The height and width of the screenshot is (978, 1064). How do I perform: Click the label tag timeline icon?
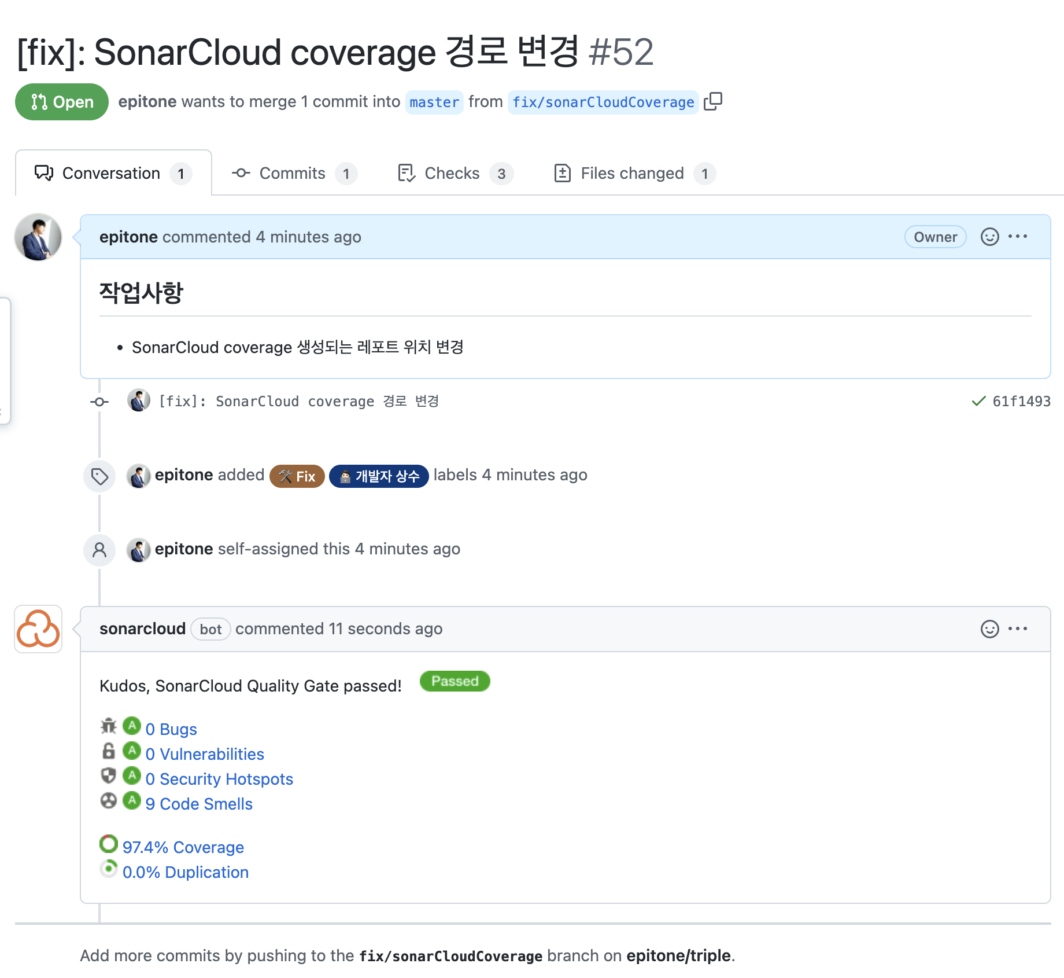pos(99,476)
